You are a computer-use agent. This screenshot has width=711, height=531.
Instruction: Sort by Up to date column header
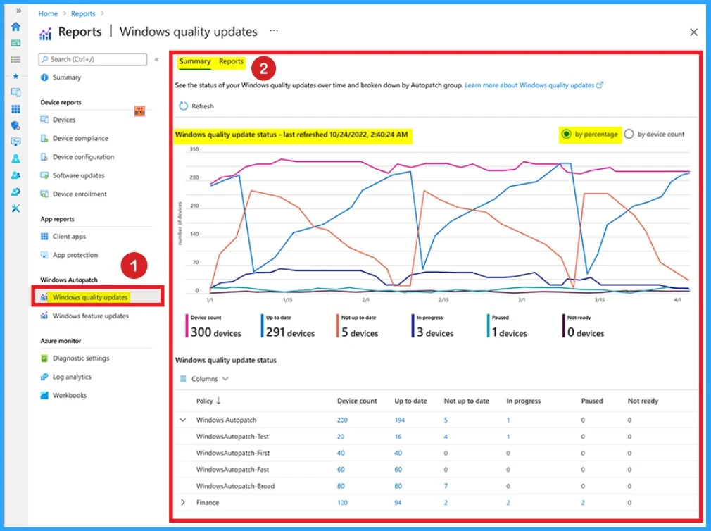(410, 401)
